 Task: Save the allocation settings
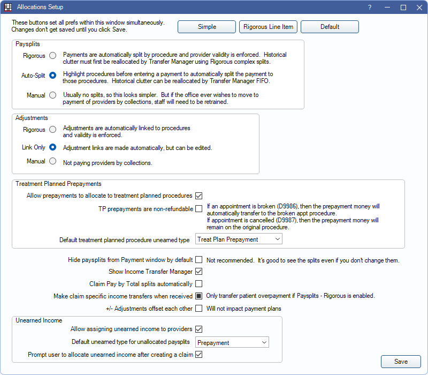coord(401,362)
